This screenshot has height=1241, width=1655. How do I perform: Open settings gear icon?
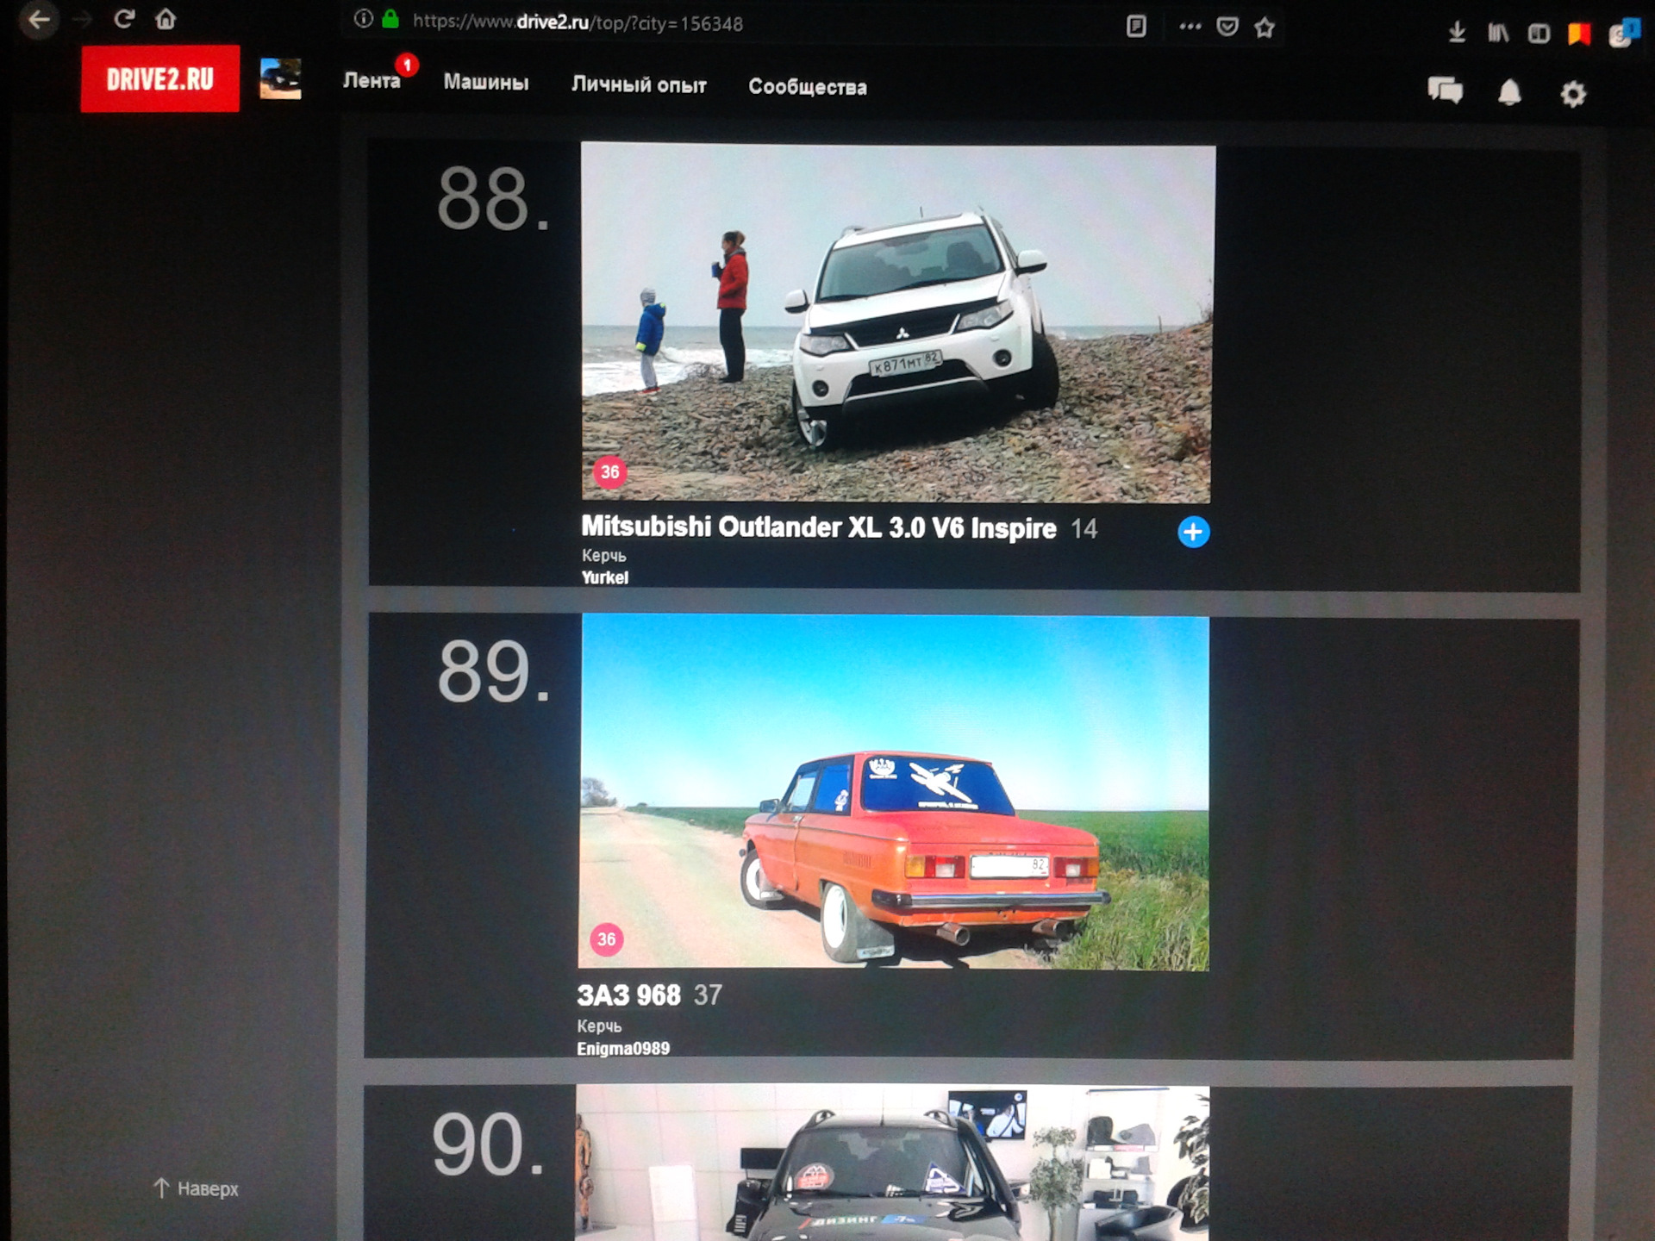pyautogui.click(x=1573, y=94)
